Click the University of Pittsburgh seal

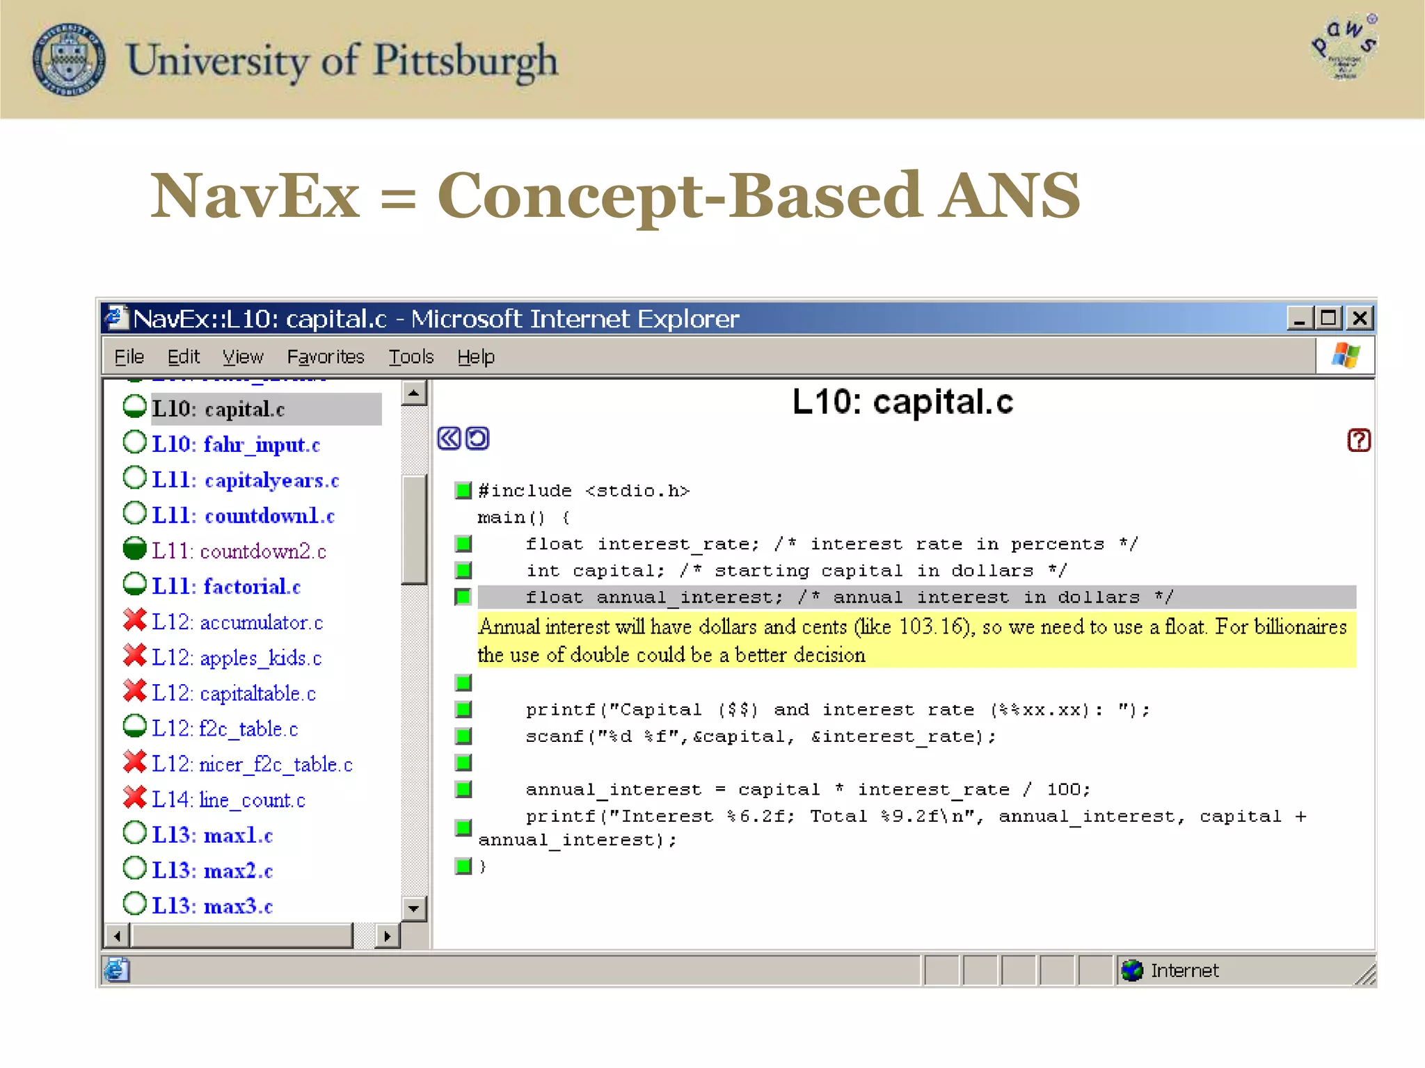point(70,59)
